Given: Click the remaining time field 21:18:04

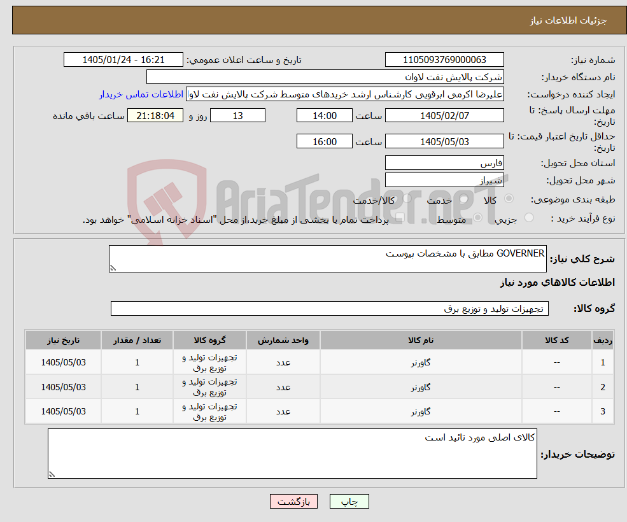Looking at the screenshot, I should pyautogui.click(x=155, y=116).
